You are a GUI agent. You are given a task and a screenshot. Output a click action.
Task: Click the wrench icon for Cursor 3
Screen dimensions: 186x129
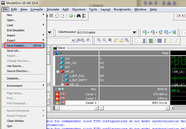[61, 103]
